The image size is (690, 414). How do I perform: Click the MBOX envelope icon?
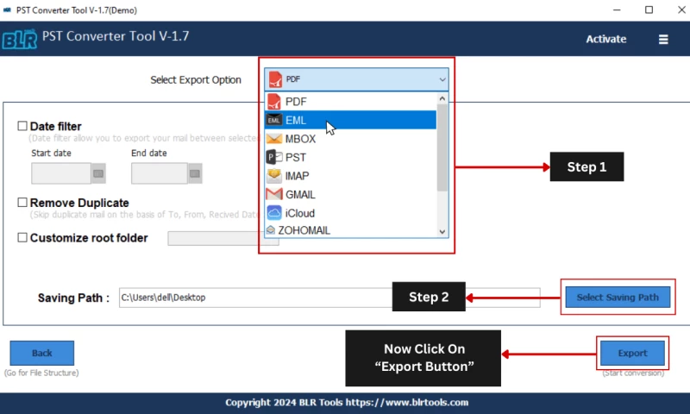273,139
